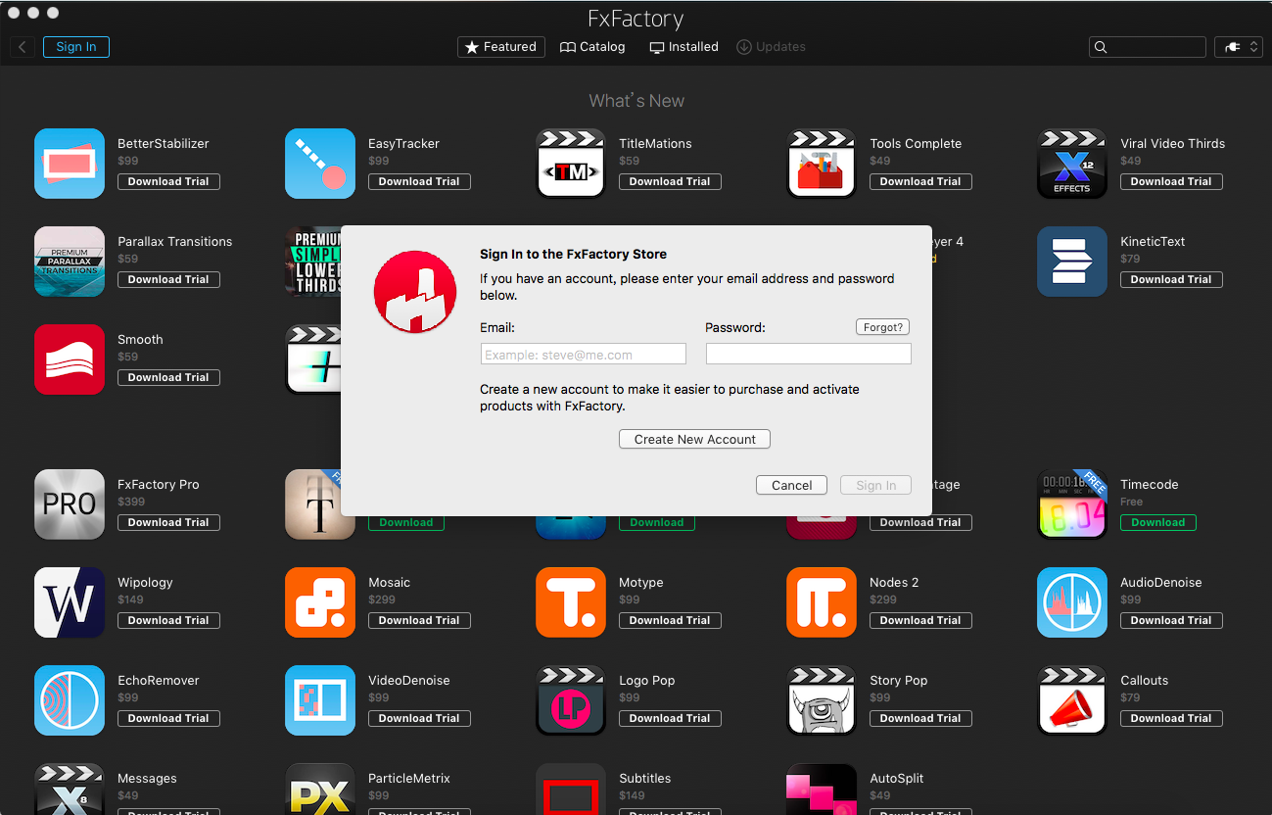Viewport: 1272px width, 815px height.
Task: Open the Motype product icon
Action: [571, 602]
